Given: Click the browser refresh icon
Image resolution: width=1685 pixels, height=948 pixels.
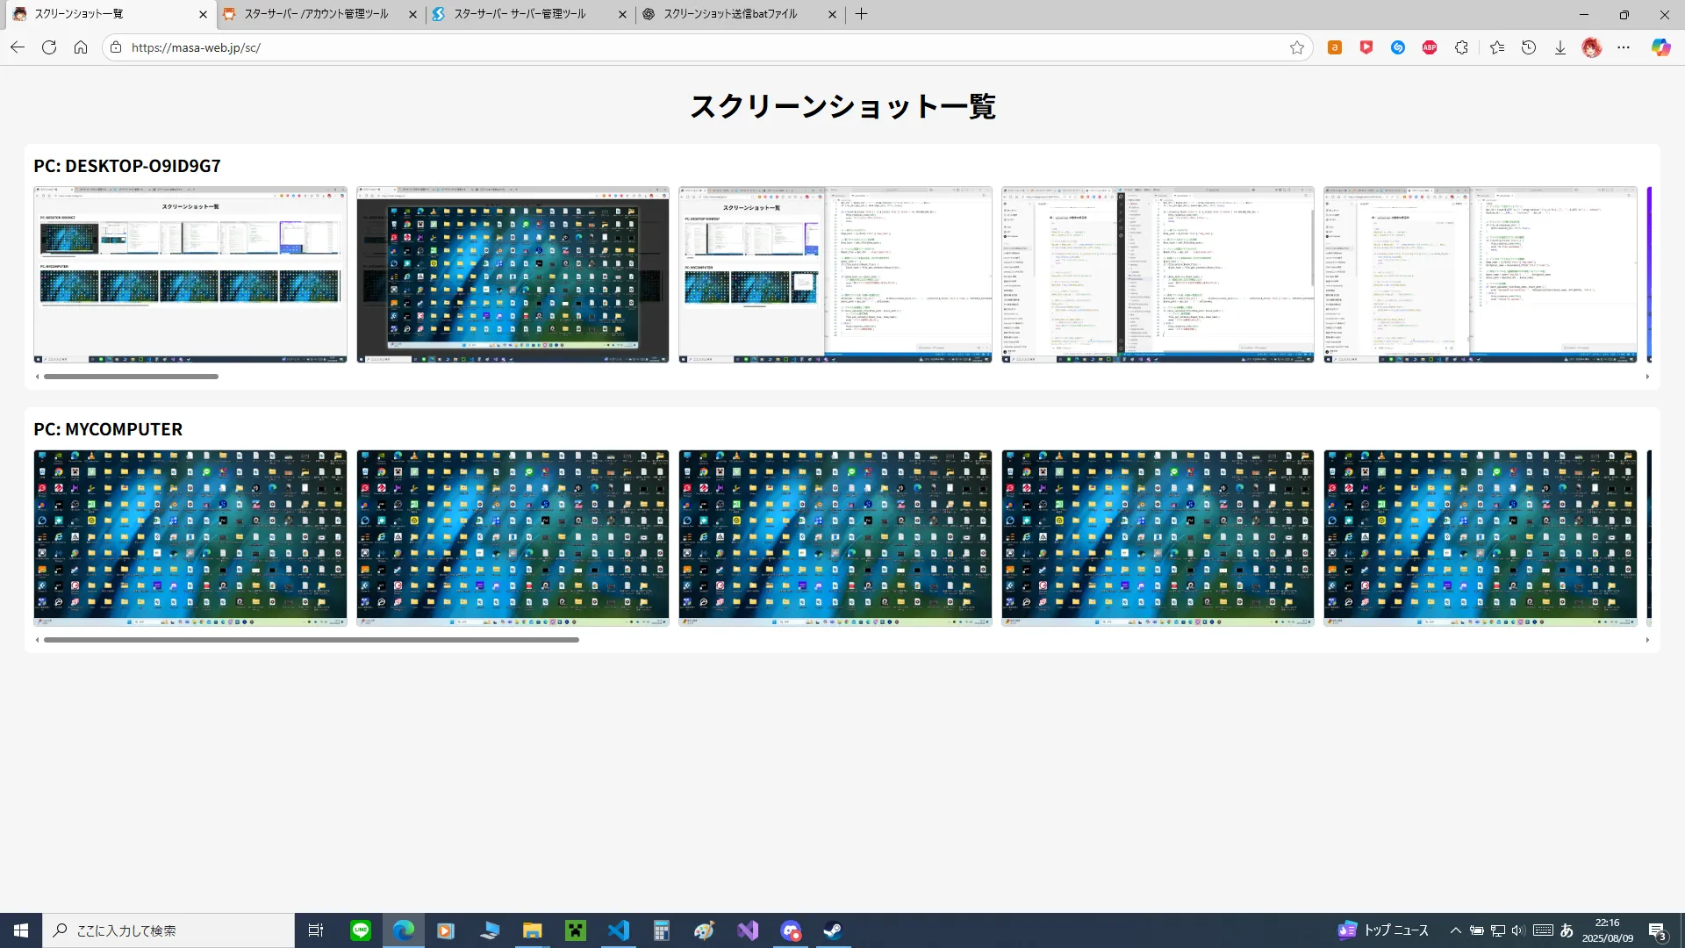Looking at the screenshot, I should 49,47.
